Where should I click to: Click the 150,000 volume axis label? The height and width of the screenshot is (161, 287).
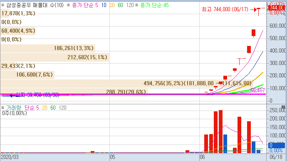tap(277, 127)
